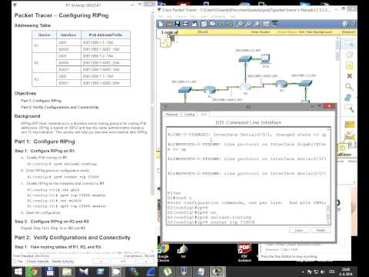
Task: Open Google Chrome desktop shortcut
Action: pyautogui.click(x=164, y=252)
